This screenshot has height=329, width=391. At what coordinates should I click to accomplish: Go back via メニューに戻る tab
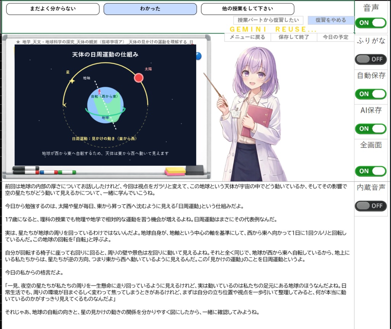coord(247,37)
